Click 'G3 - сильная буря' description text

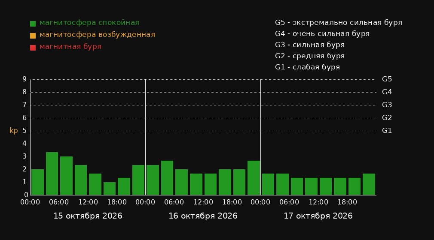click(x=310, y=45)
